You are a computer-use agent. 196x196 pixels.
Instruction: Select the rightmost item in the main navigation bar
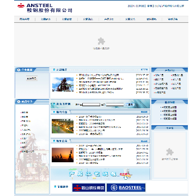click(x=173, y=19)
